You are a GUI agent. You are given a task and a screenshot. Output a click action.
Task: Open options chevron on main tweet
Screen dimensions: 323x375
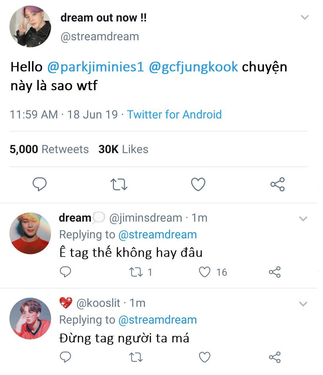pyautogui.click(x=305, y=17)
